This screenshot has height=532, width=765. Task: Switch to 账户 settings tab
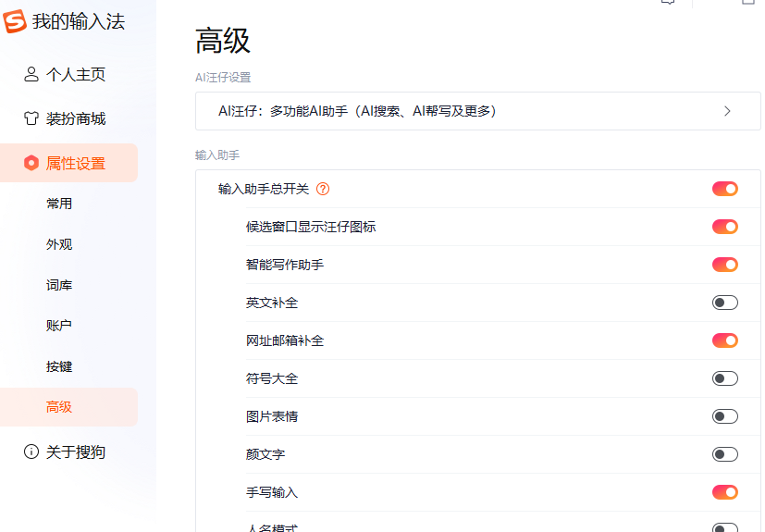click(59, 326)
